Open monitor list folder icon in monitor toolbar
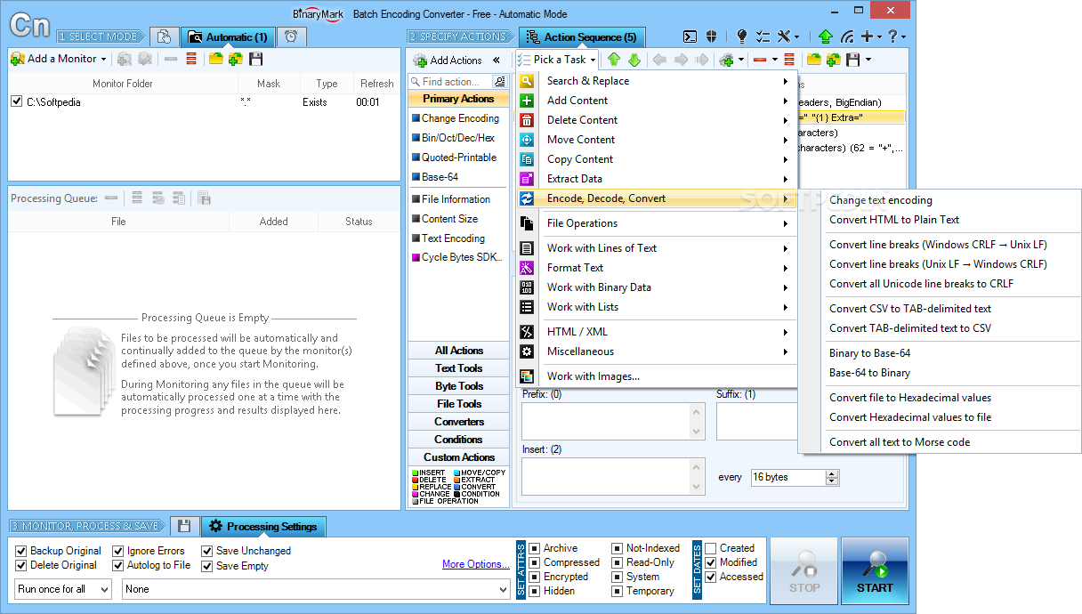 [x=215, y=59]
